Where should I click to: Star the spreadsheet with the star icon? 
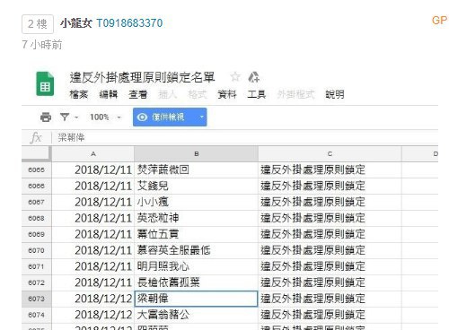(235, 77)
